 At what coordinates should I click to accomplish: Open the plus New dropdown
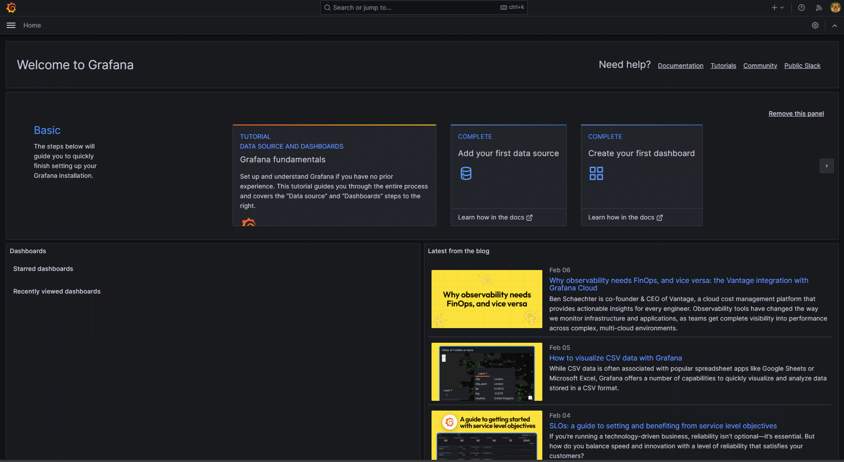click(778, 8)
